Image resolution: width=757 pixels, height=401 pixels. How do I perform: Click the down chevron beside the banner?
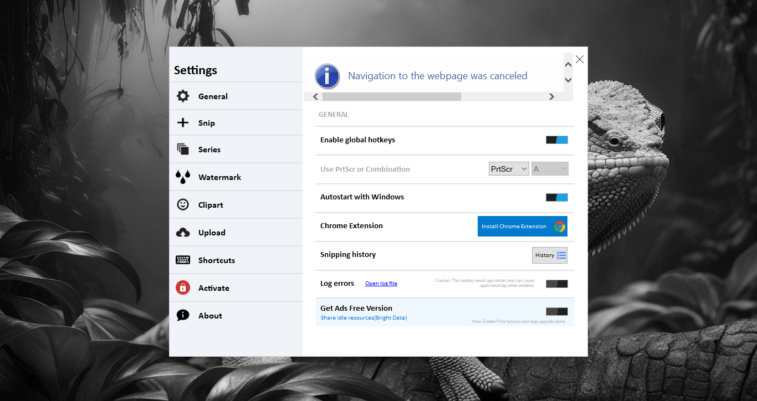point(568,80)
